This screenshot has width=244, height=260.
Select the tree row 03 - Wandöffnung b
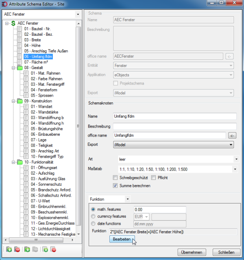pyautogui.click(x=47, y=117)
